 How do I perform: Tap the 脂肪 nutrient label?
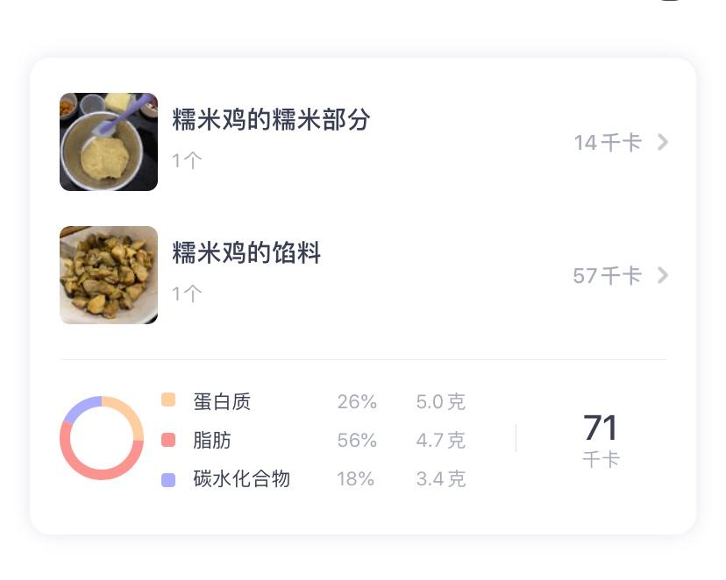click(212, 440)
